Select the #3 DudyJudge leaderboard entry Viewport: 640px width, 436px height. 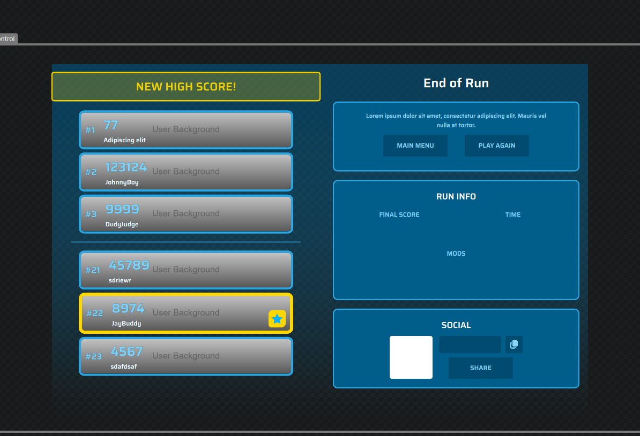pos(185,214)
